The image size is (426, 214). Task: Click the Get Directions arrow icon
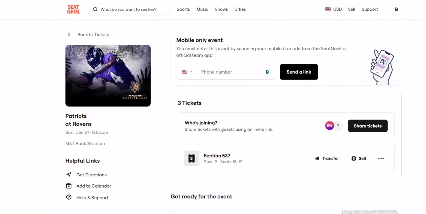pyautogui.click(x=69, y=174)
